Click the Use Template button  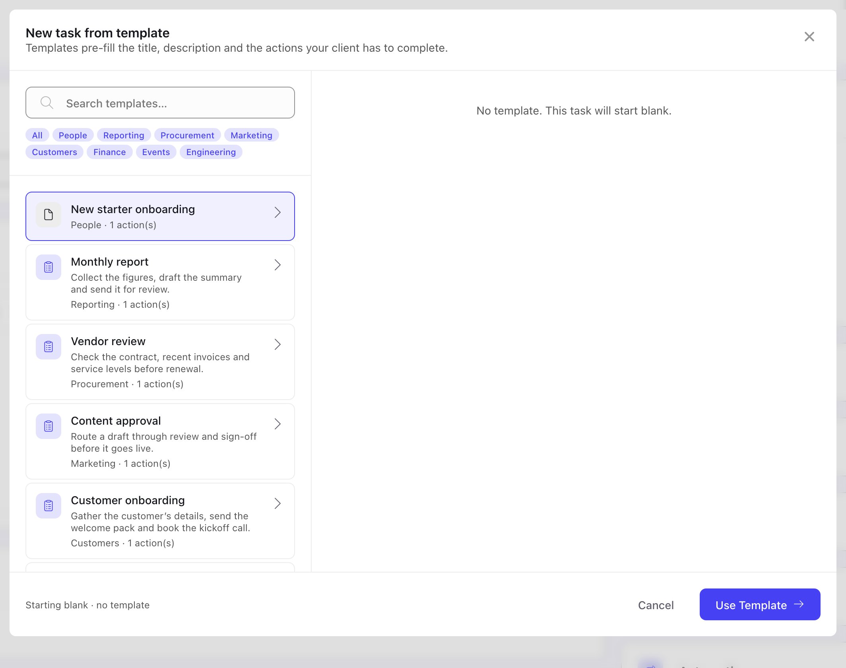point(760,604)
